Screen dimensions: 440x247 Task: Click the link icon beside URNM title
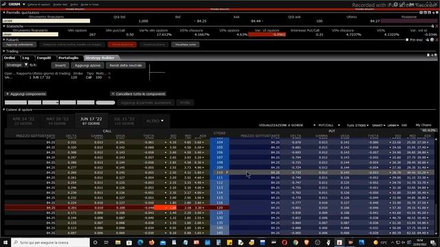tap(4, 4)
